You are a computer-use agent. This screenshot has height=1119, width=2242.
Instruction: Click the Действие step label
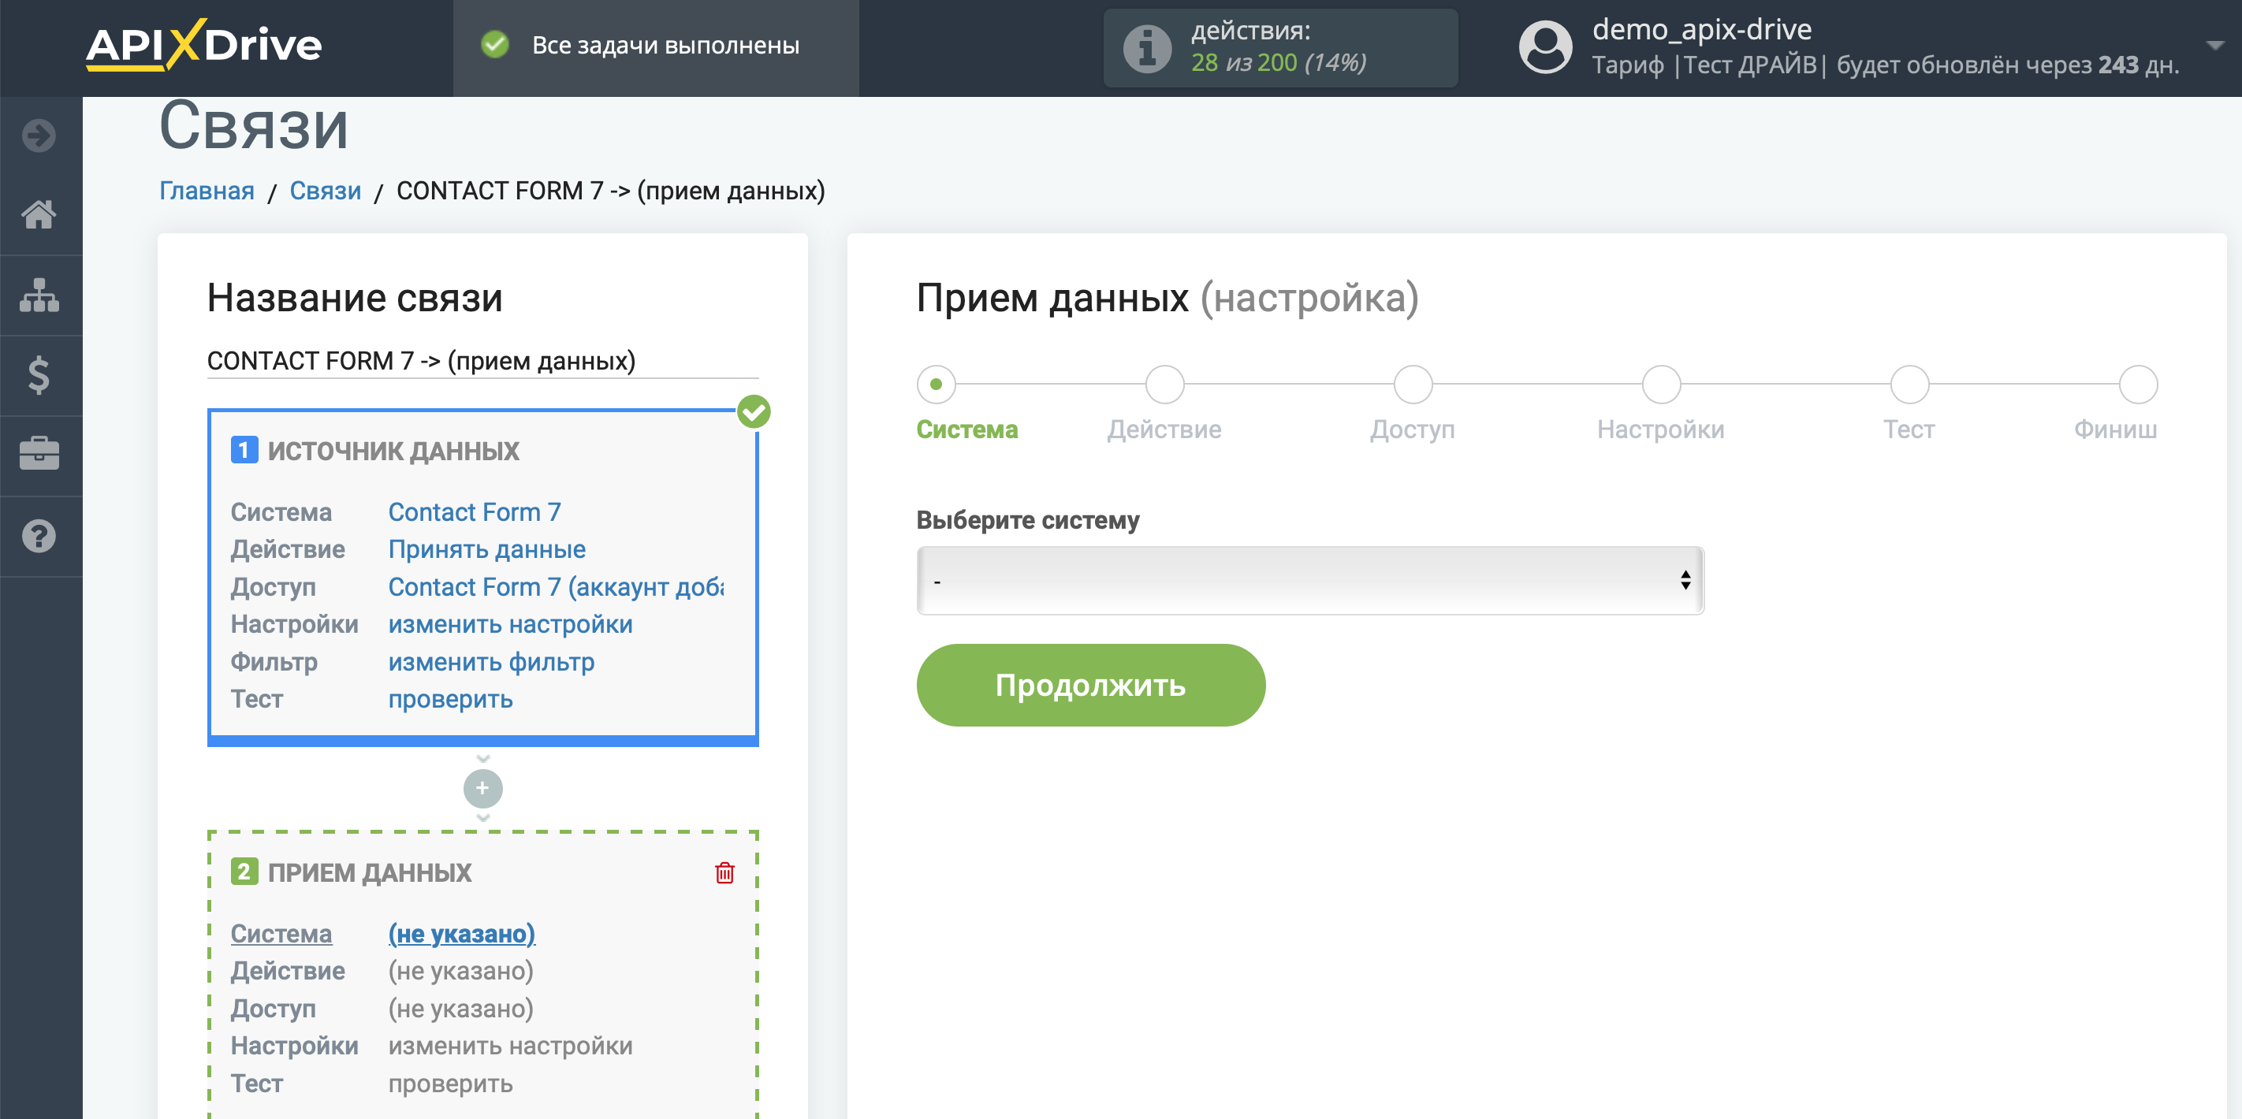tap(1164, 429)
